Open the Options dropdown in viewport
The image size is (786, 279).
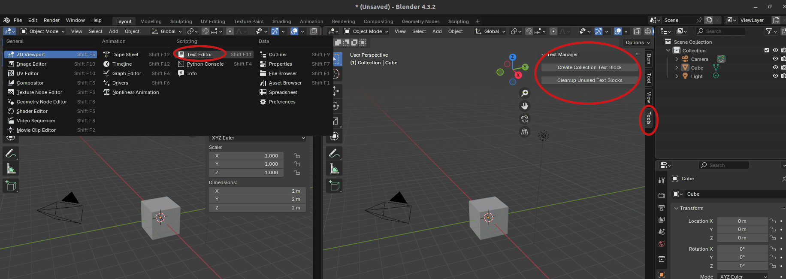tap(638, 42)
